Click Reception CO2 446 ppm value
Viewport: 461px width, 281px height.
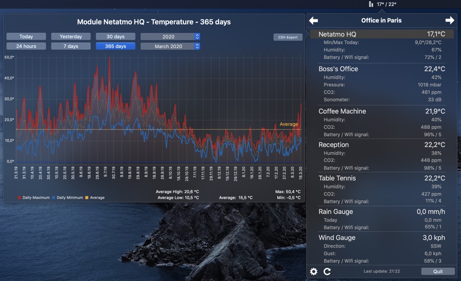[x=431, y=160]
